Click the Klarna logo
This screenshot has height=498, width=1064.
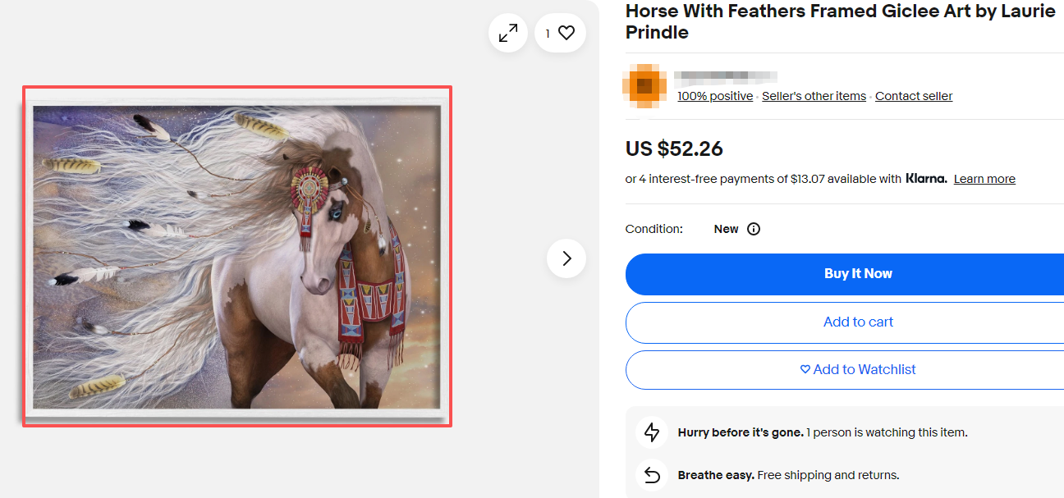click(x=926, y=179)
